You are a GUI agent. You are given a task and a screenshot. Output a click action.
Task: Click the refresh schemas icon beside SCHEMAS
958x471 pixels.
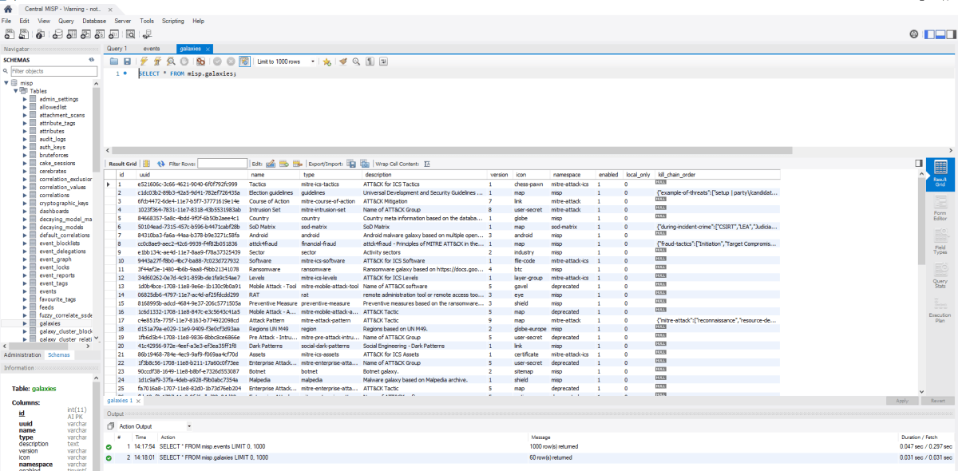92,60
